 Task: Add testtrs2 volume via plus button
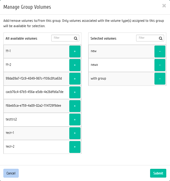(x=75, y=120)
